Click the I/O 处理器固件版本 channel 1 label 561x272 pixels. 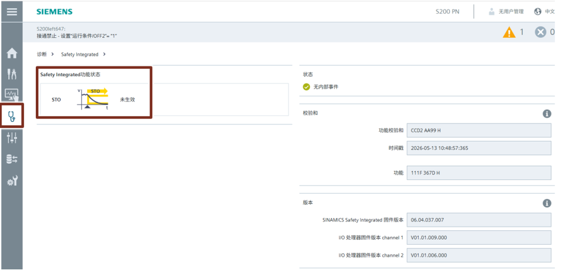pos(371,237)
